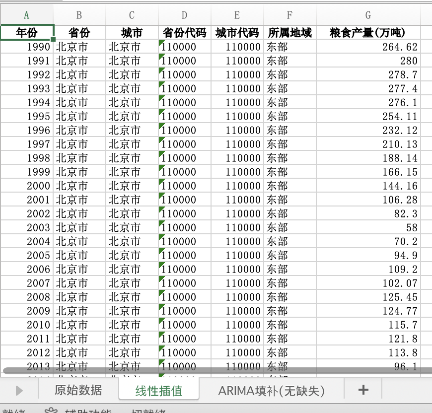Select the year cell 2000
The height and width of the screenshot is (413, 432).
click(27, 186)
